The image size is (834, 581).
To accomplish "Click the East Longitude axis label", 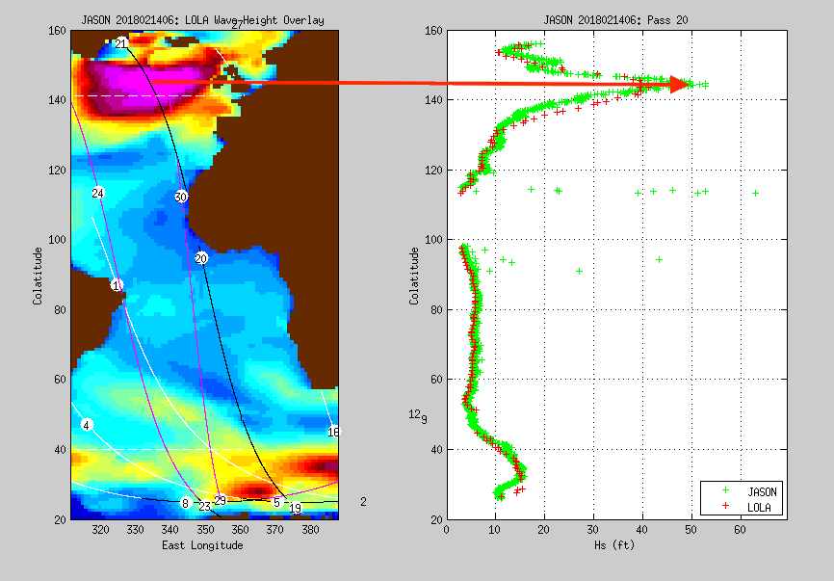I will pyautogui.click(x=202, y=545).
